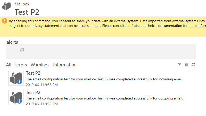Follow the 'more information' documentation link
This screenshot has width=206, height=116.
(x=197, y=26)
